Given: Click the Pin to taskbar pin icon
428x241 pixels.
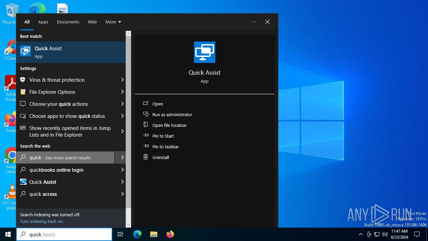Looking at the screenshot, I should (x=146, y=146).
